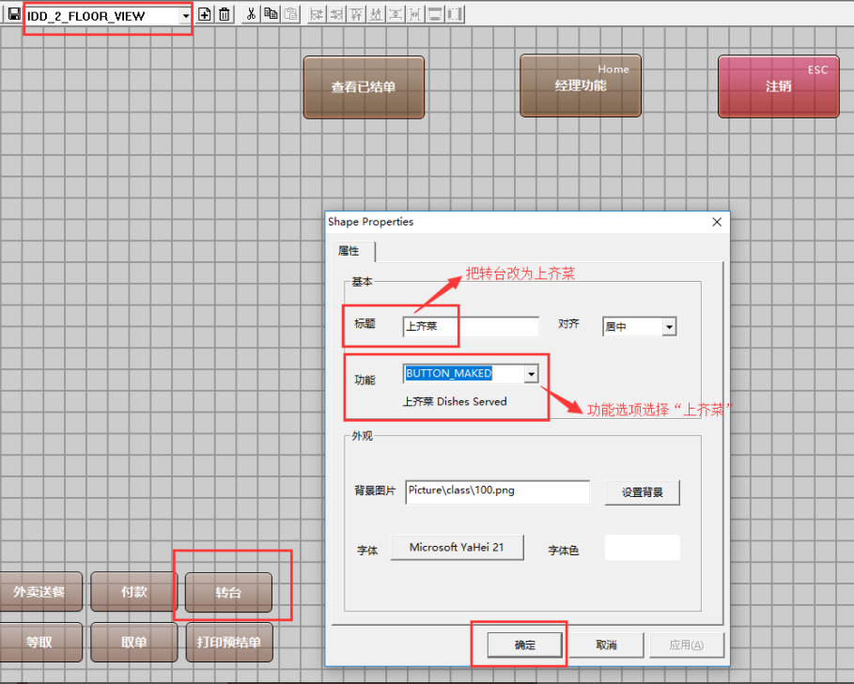Select the 外卖送餐 button on canvas
The height and width of the screenshot is (684, 854).
click(x=39, y=592)
